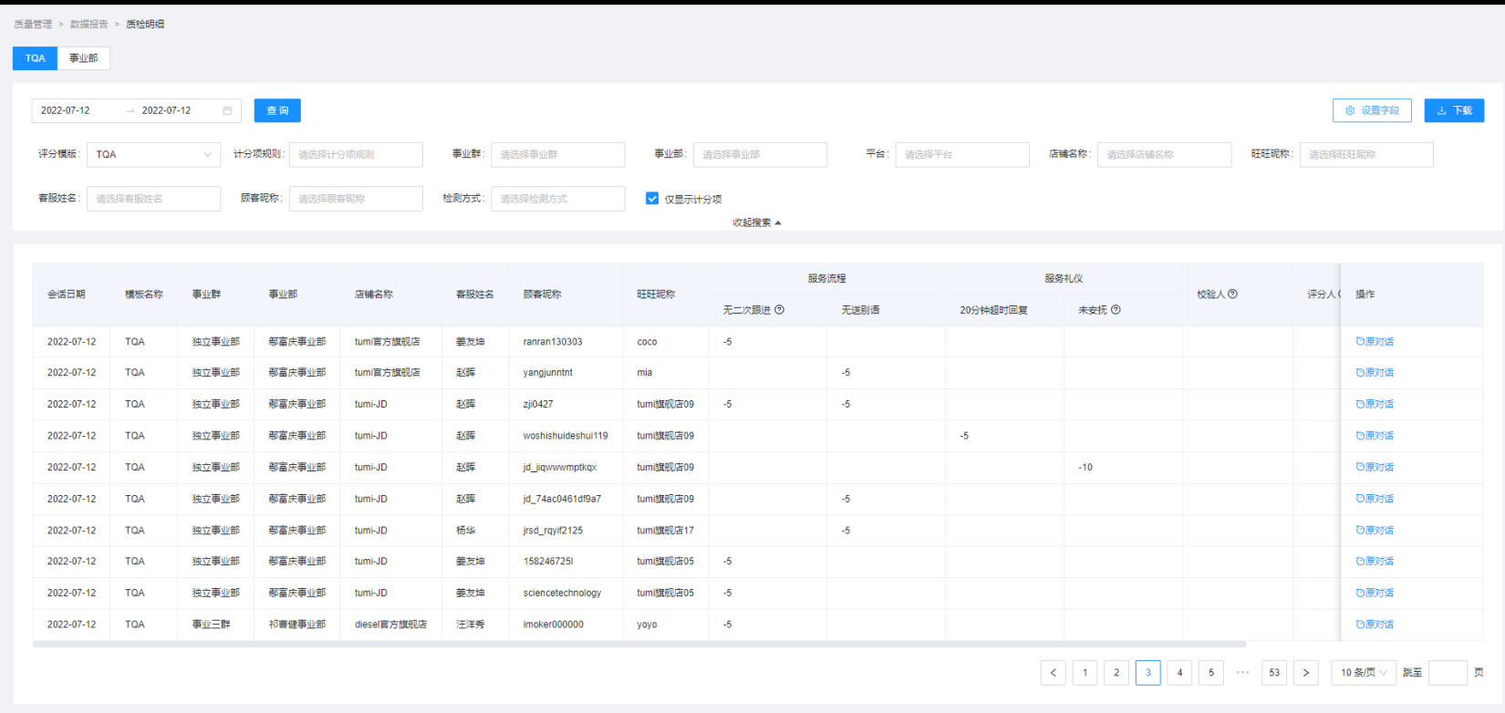Click help icon beside 无二次跟进

coord(779,310)
